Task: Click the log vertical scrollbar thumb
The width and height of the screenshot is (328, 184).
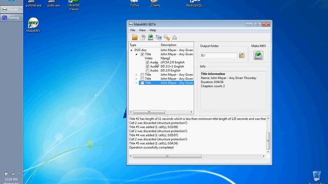Action: 268,141
